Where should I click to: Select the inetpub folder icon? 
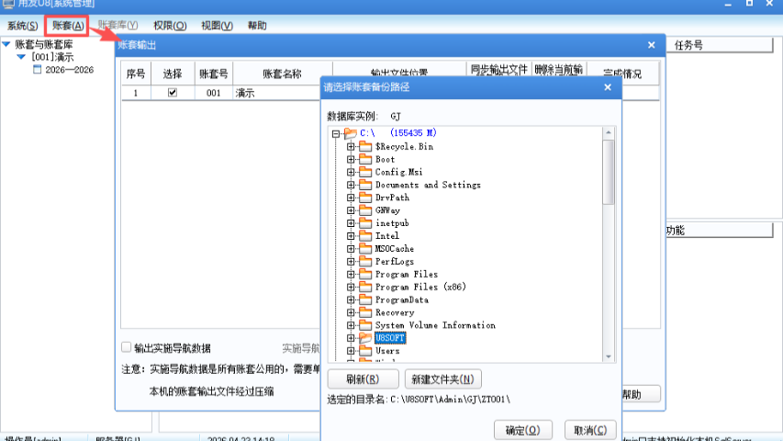pyautogui.click(x=364, y=223)
